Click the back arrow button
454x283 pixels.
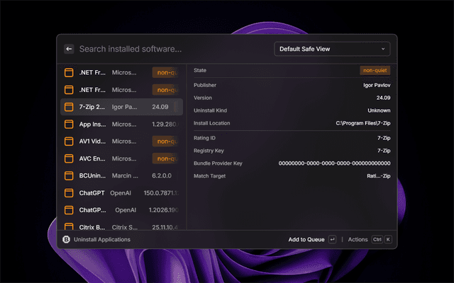(x=69, y=49)
